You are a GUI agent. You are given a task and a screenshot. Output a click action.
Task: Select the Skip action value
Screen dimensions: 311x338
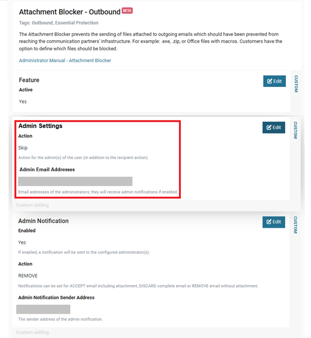(23, 148)
